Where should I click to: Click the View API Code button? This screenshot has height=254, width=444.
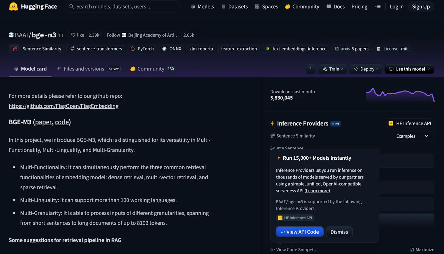click(x=299, y=232)
